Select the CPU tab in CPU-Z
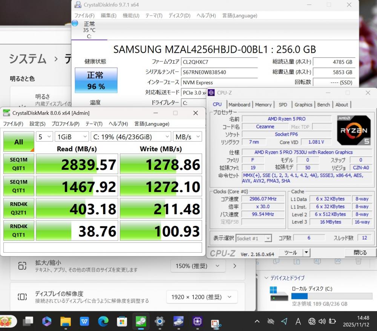 click(217, 104)
